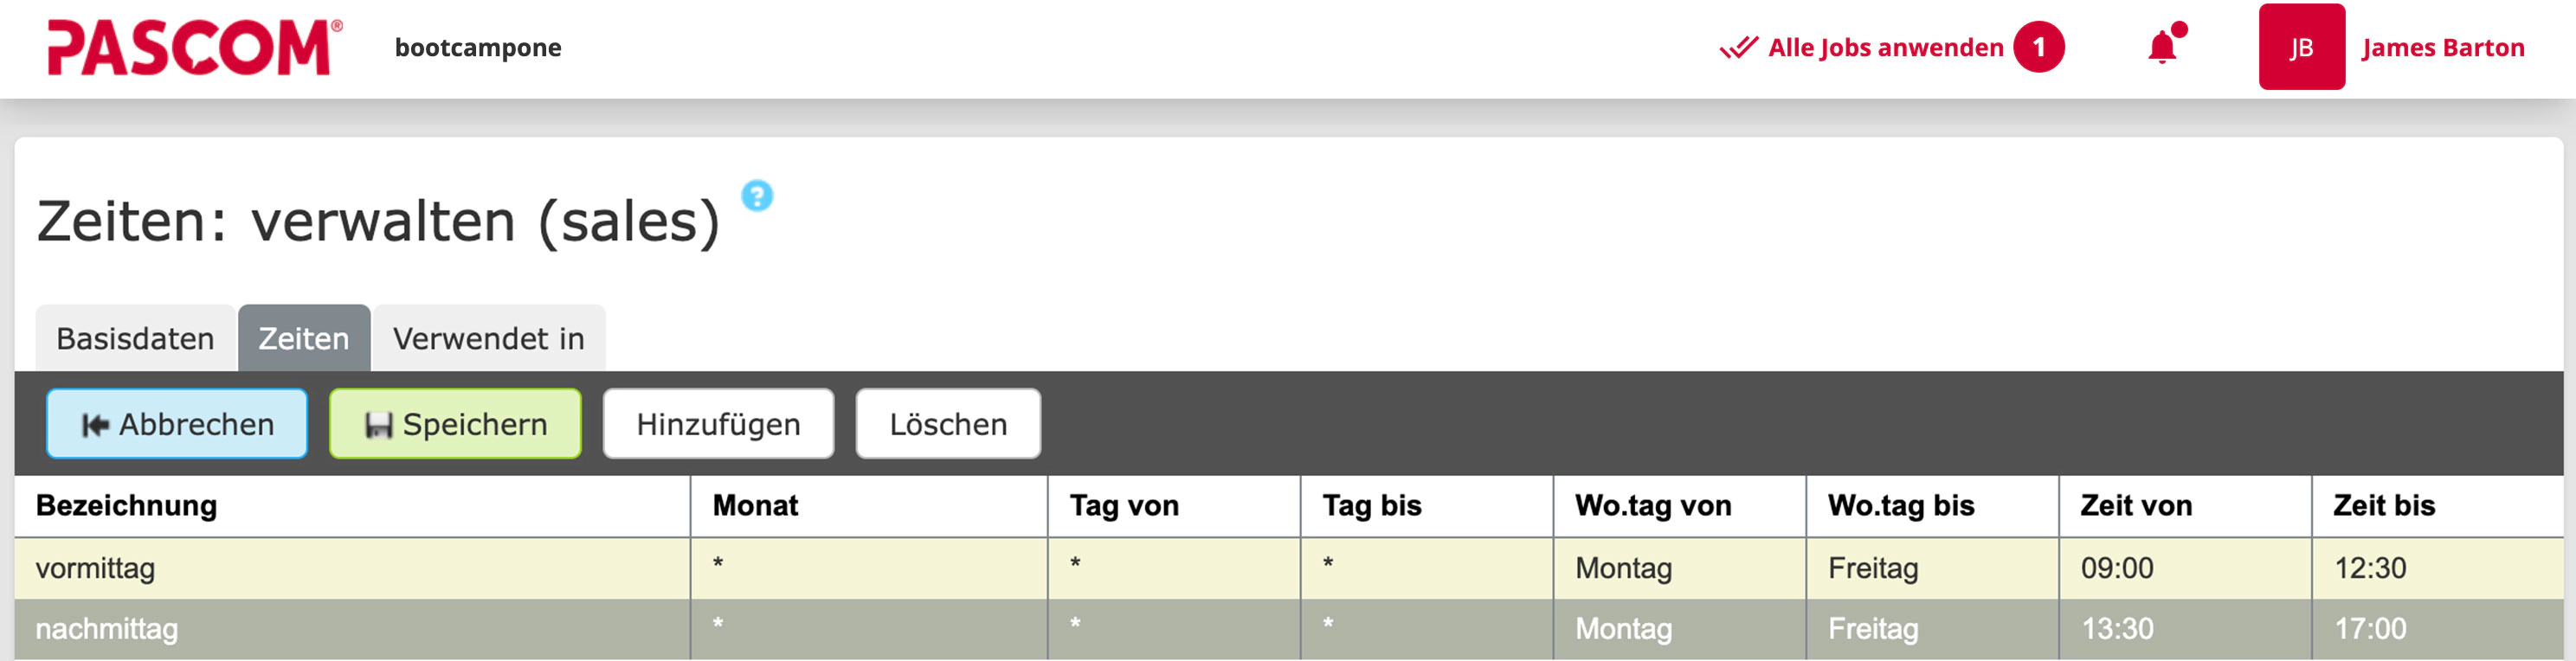2576x661 pixels.
Task: Click the Löschen button
Action: (x=947, y=424)
